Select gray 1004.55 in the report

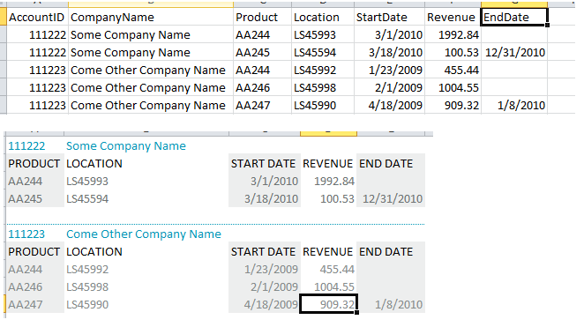pyautogui.click(x=334, y=286)
